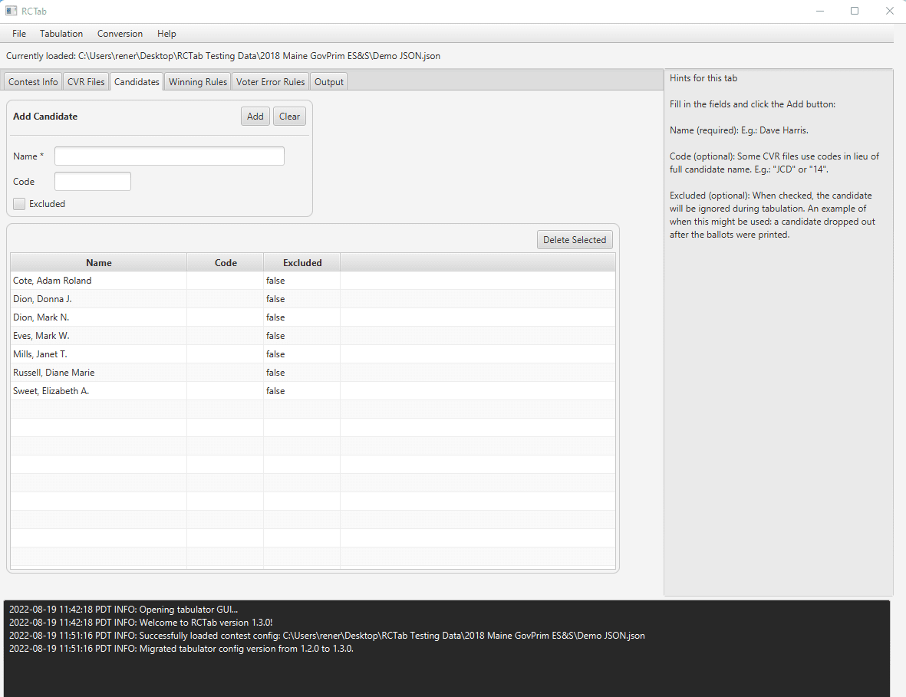Select the Cote, Adam Roland row
The height and width of the screenshot is (697, 906).
(x=312, y=281)
